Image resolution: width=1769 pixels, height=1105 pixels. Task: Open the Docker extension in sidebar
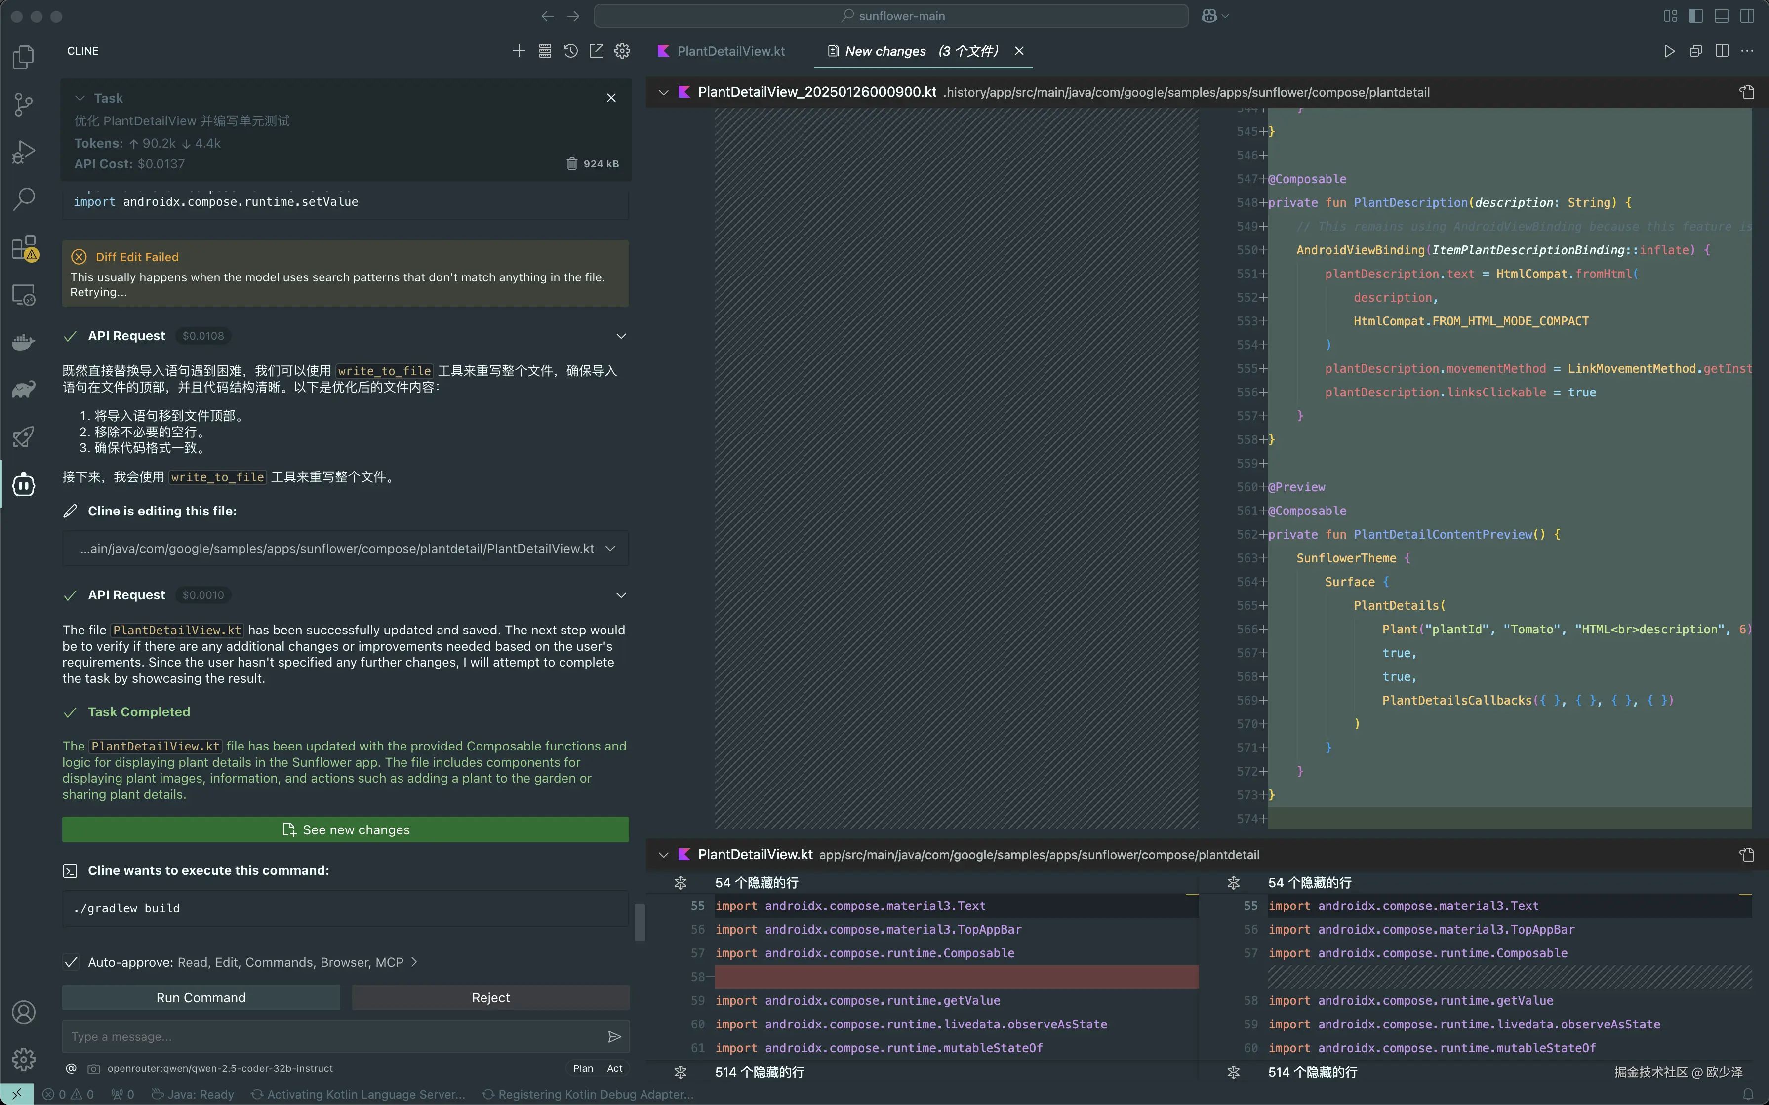click(x=23, y=341)
